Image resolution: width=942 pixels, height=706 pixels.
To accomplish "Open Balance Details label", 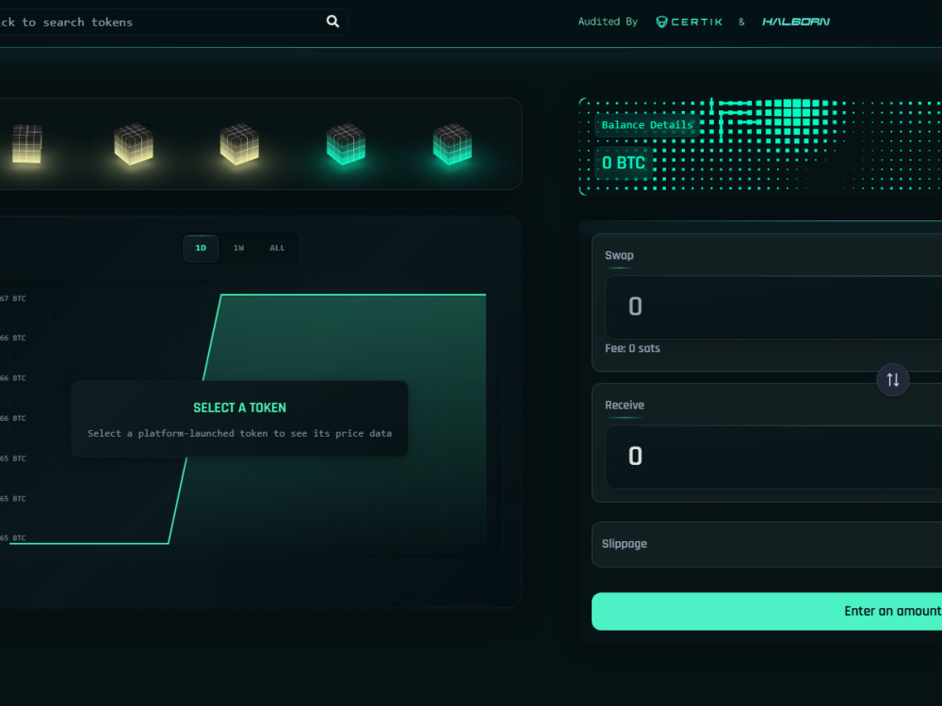I will click(x=647, y=125).
